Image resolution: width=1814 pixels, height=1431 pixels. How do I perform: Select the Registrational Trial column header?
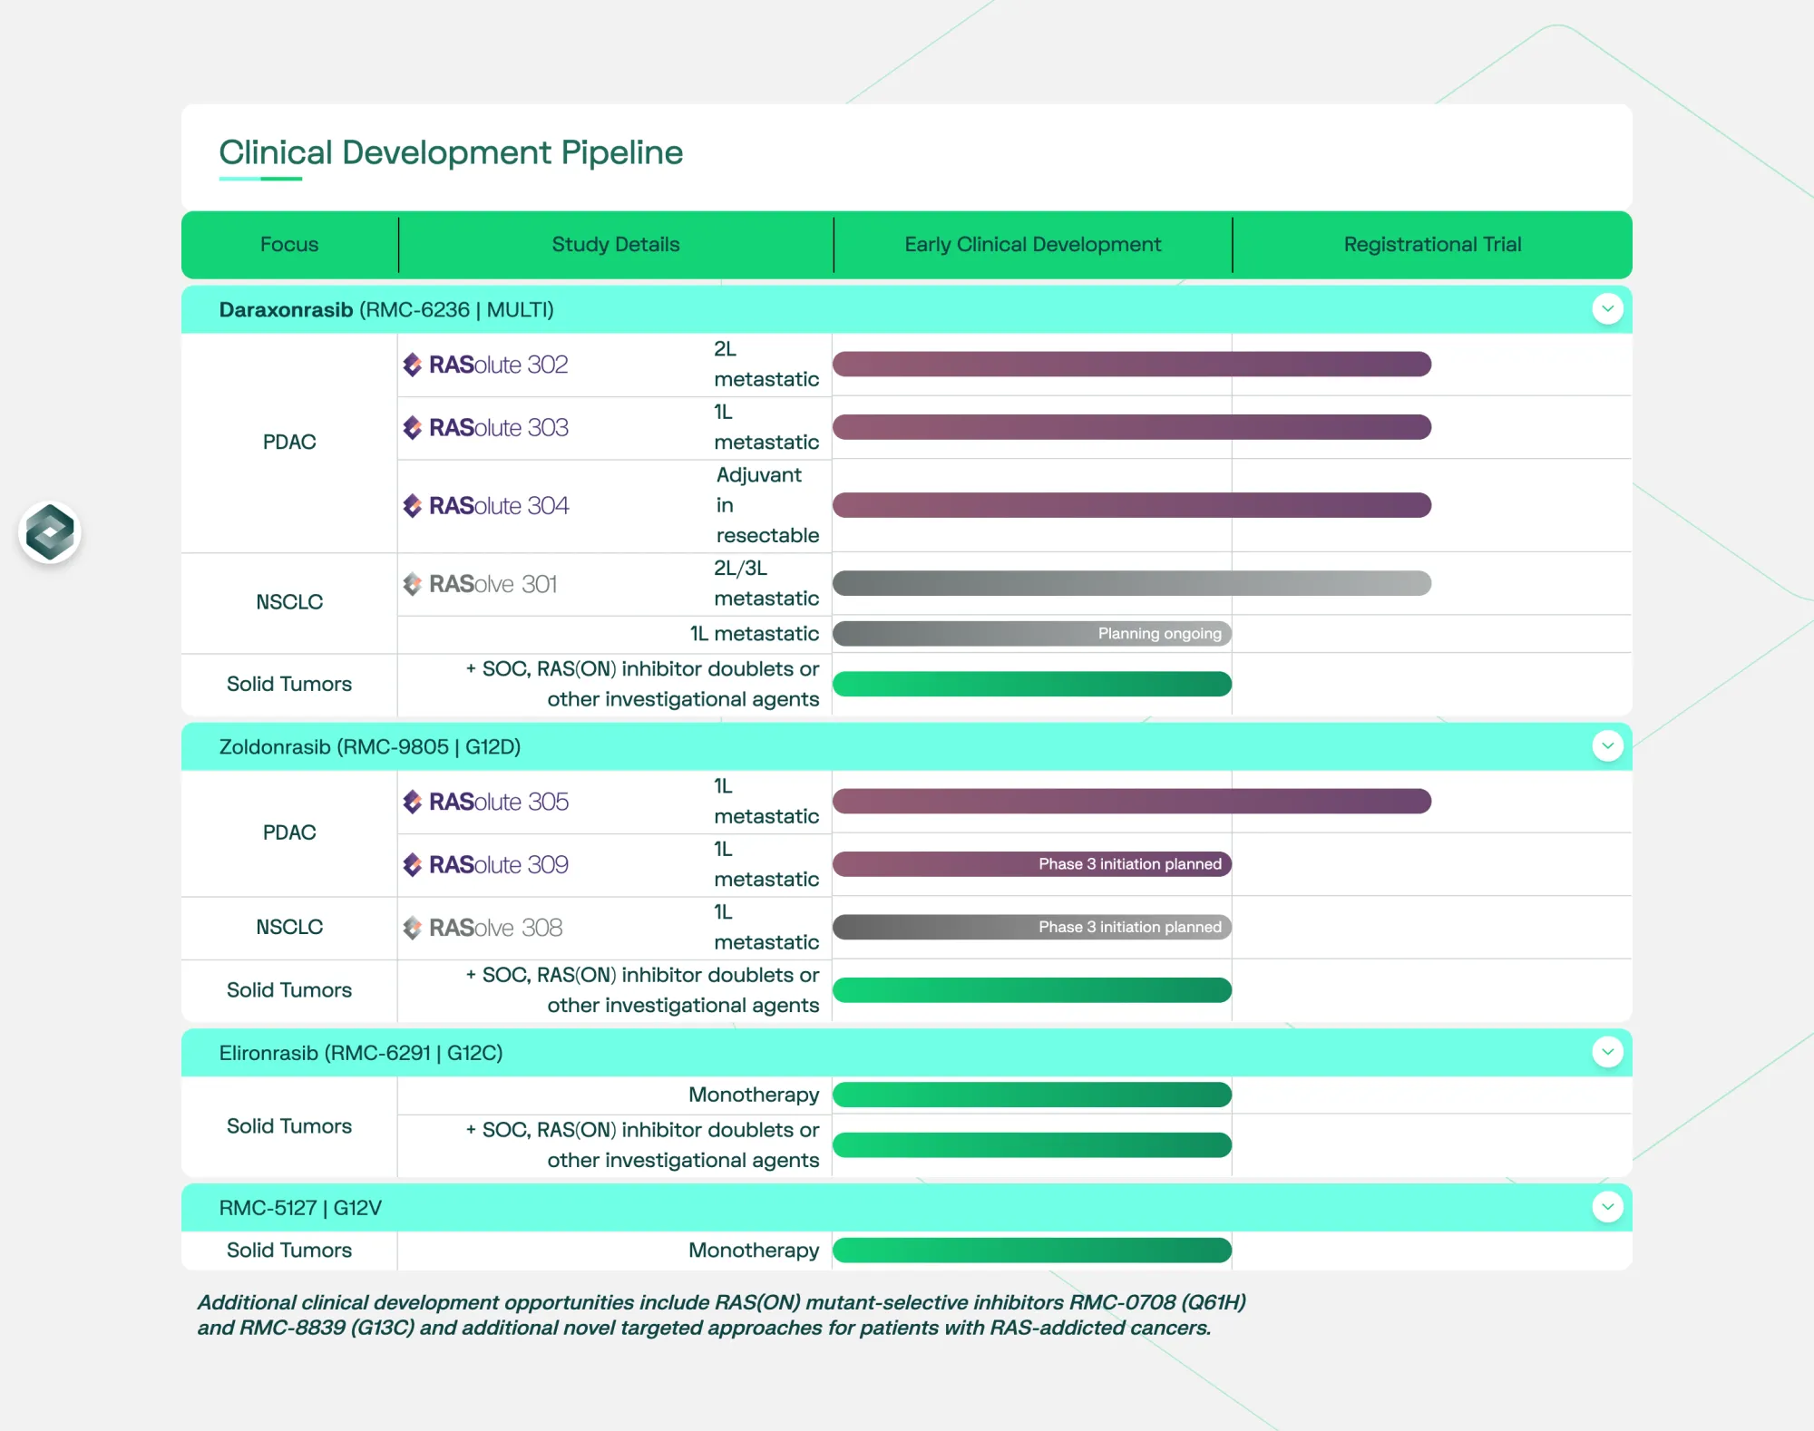(x=1432, y=244)
